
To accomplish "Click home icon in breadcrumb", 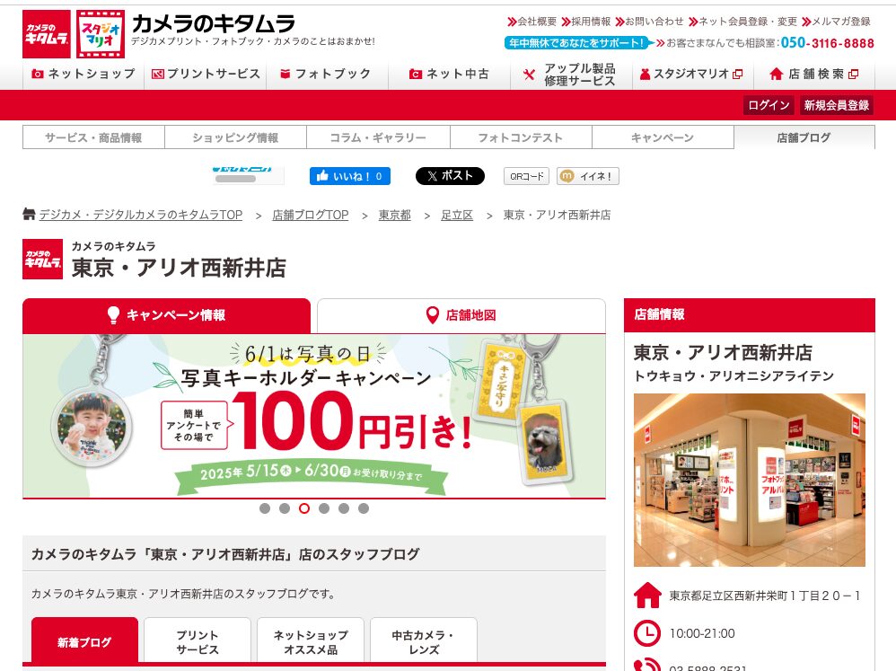I will click(x=29, y=215).
